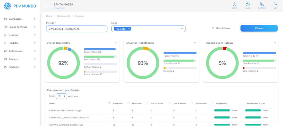Open the Cargo dropdown arrow
Image resolution: width=283 pixels, height=126 pixels.
click(182, 29)
